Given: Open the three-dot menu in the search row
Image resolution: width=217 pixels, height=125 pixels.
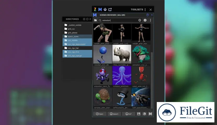Looking at the screenshot, I should click(151, 20).
